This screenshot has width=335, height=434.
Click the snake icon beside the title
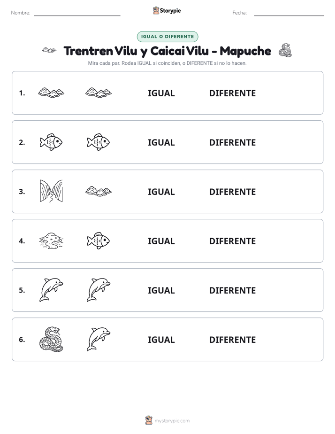[x=285, y=50]
